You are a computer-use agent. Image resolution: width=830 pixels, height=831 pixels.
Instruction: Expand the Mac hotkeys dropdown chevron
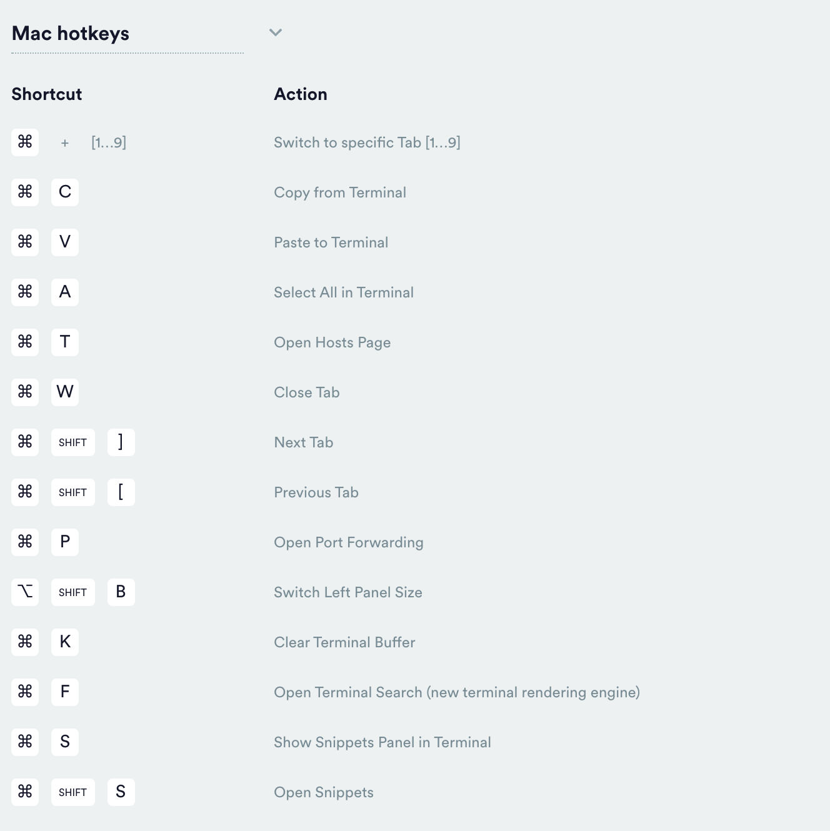pos(276,32)
